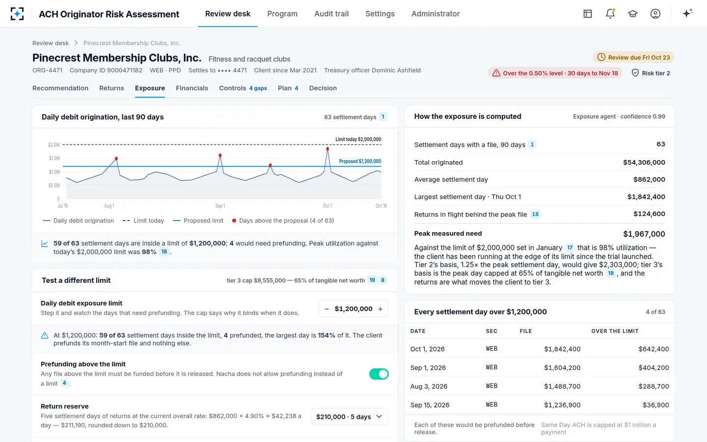Launch the sparkle AI assistant icon
Screen dimensions: 707x442
coord(687,13)
